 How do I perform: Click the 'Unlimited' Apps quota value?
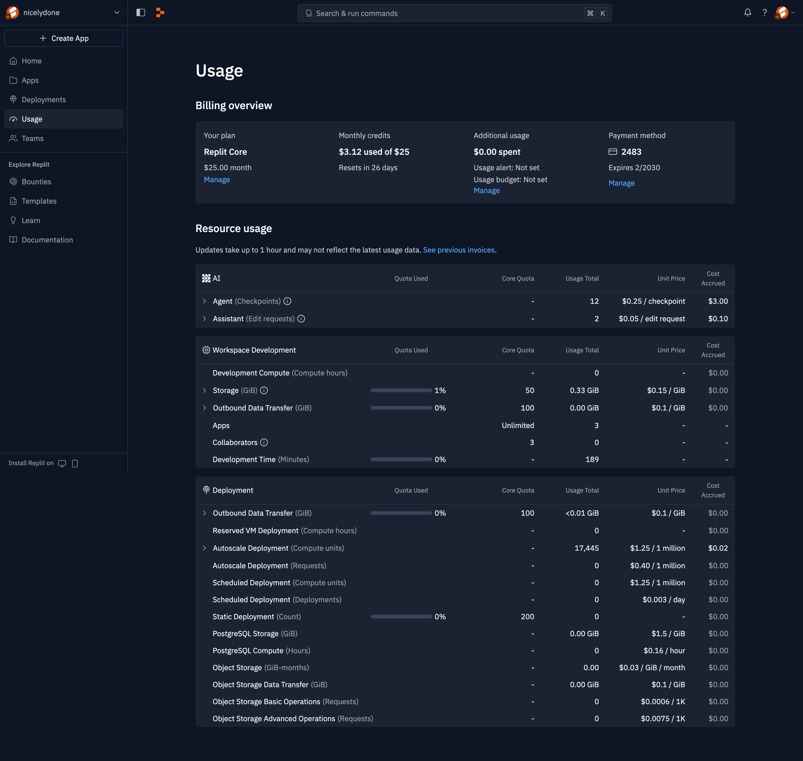point(518,426)
